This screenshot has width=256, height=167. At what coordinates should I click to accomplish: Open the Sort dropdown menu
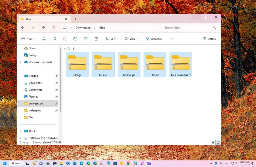112,39
